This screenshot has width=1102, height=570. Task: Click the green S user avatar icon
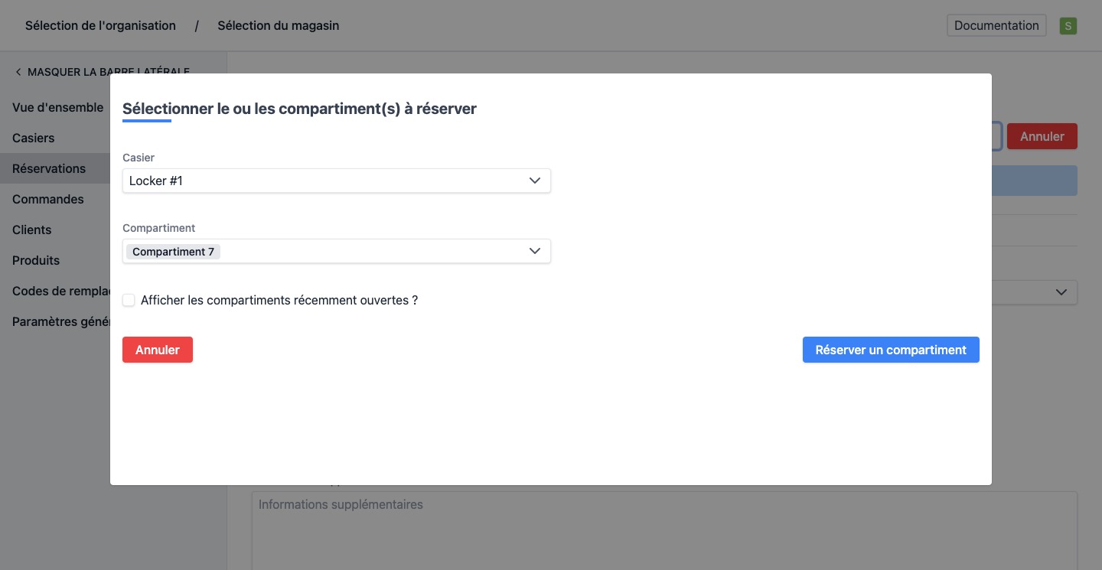point(1068,26)
